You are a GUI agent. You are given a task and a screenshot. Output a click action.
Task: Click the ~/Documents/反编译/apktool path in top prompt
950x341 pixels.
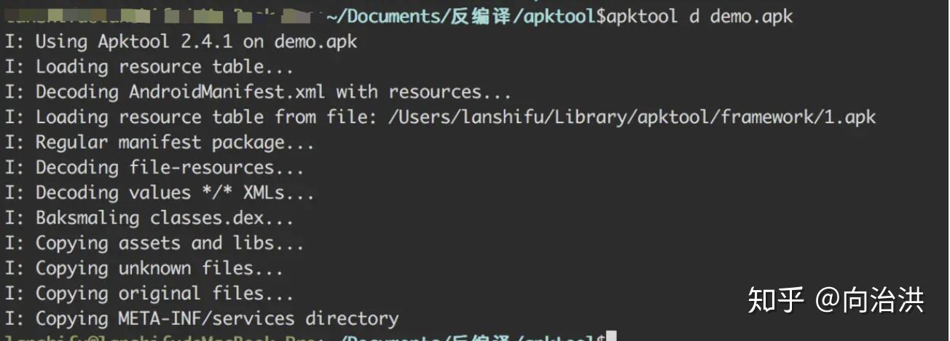click(461, 15)
